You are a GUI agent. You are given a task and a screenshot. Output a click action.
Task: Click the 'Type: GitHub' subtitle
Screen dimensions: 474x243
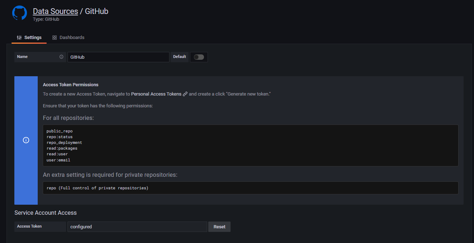pyautogui.click(x=46, y=19)
